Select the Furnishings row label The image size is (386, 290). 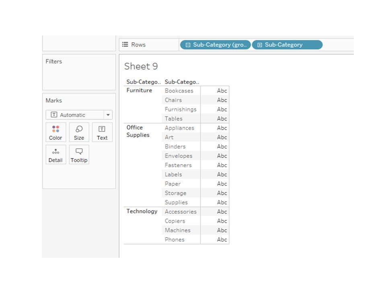181,109
